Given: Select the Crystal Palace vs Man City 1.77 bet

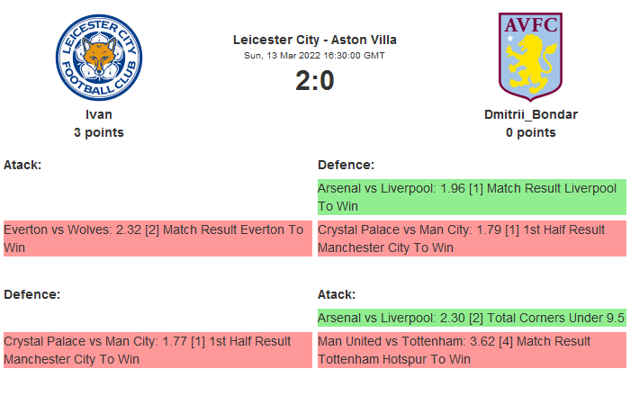Looking at the screenshot, I should click(x=157, y=349).
